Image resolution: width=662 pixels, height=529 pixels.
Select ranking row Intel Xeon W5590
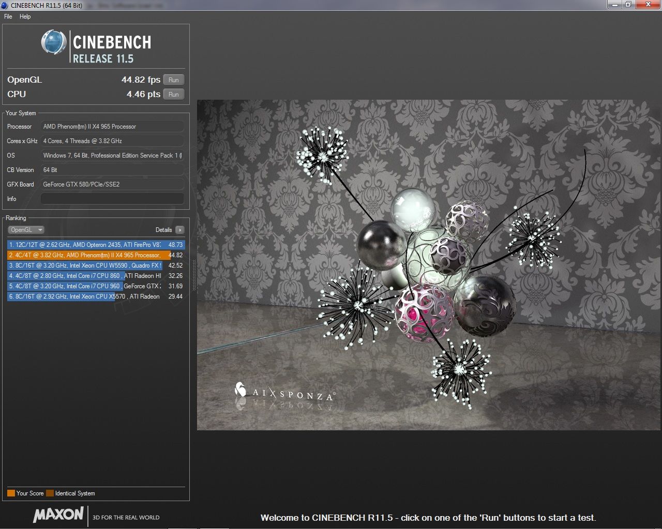tap(96, 266)
